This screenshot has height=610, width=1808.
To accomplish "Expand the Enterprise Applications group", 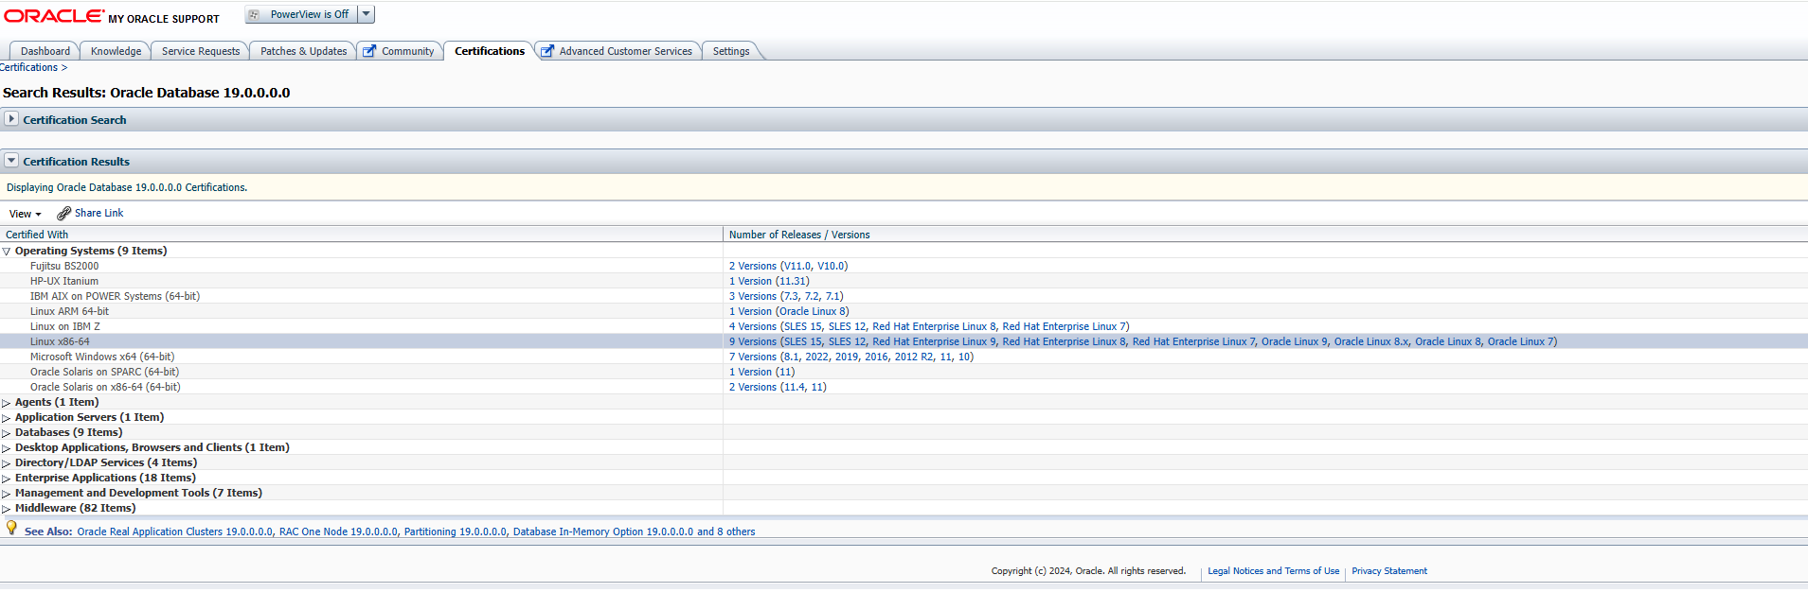I will [7, 479].
